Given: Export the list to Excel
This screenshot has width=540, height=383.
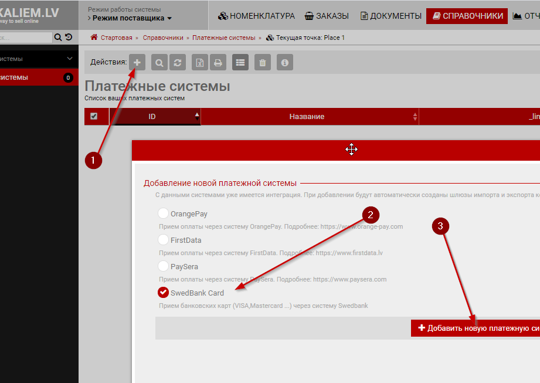Looking at the screenshot, I should [201, 62].
